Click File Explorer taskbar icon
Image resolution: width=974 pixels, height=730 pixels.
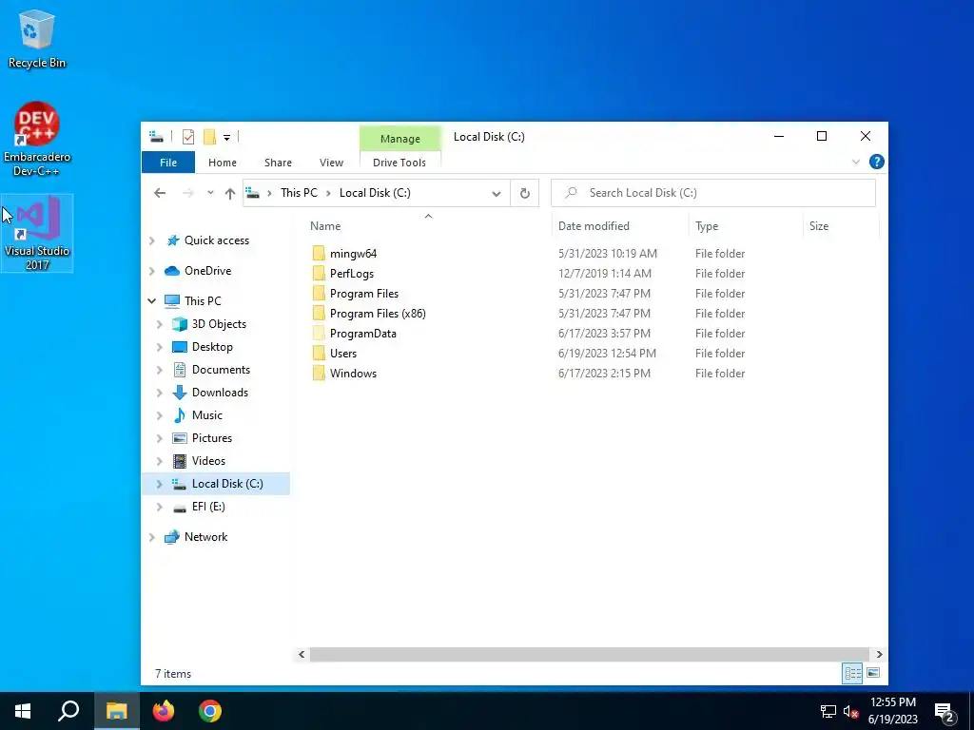(x=116, y=711)
